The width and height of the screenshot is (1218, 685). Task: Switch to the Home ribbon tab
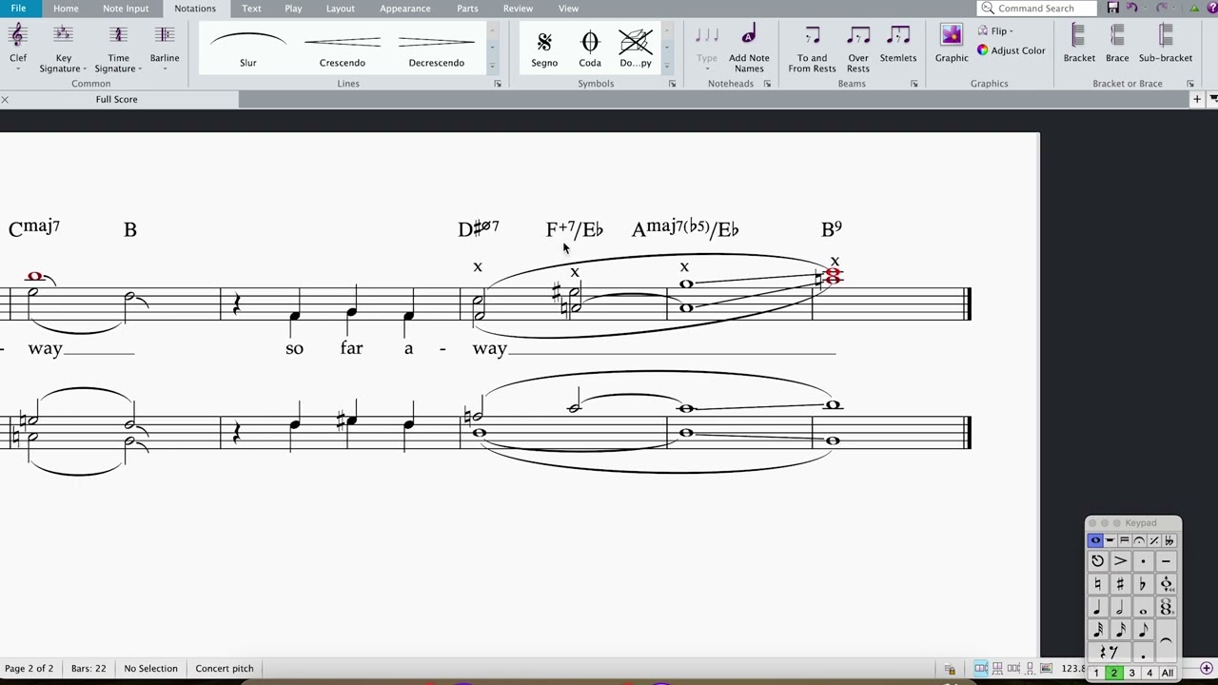tap(66, 9)
